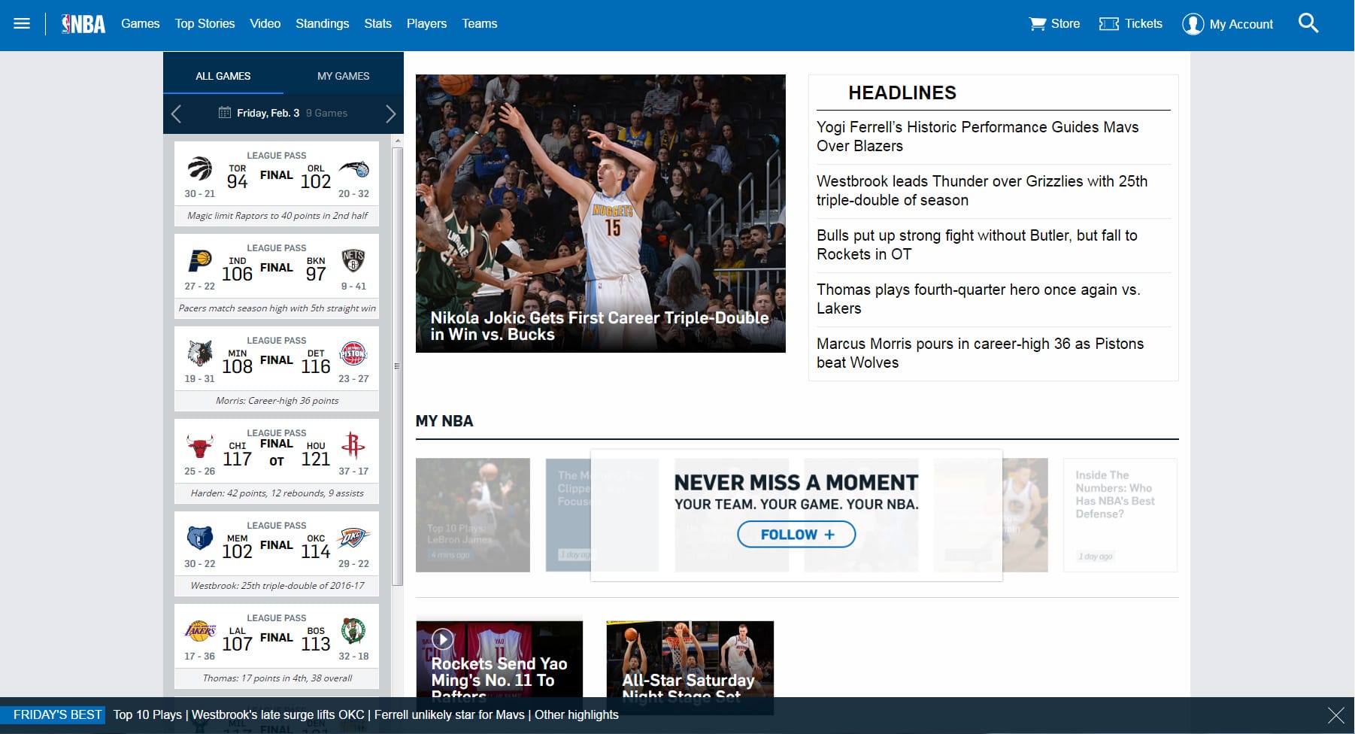Go to the previous game day arrow

(176, 114)
